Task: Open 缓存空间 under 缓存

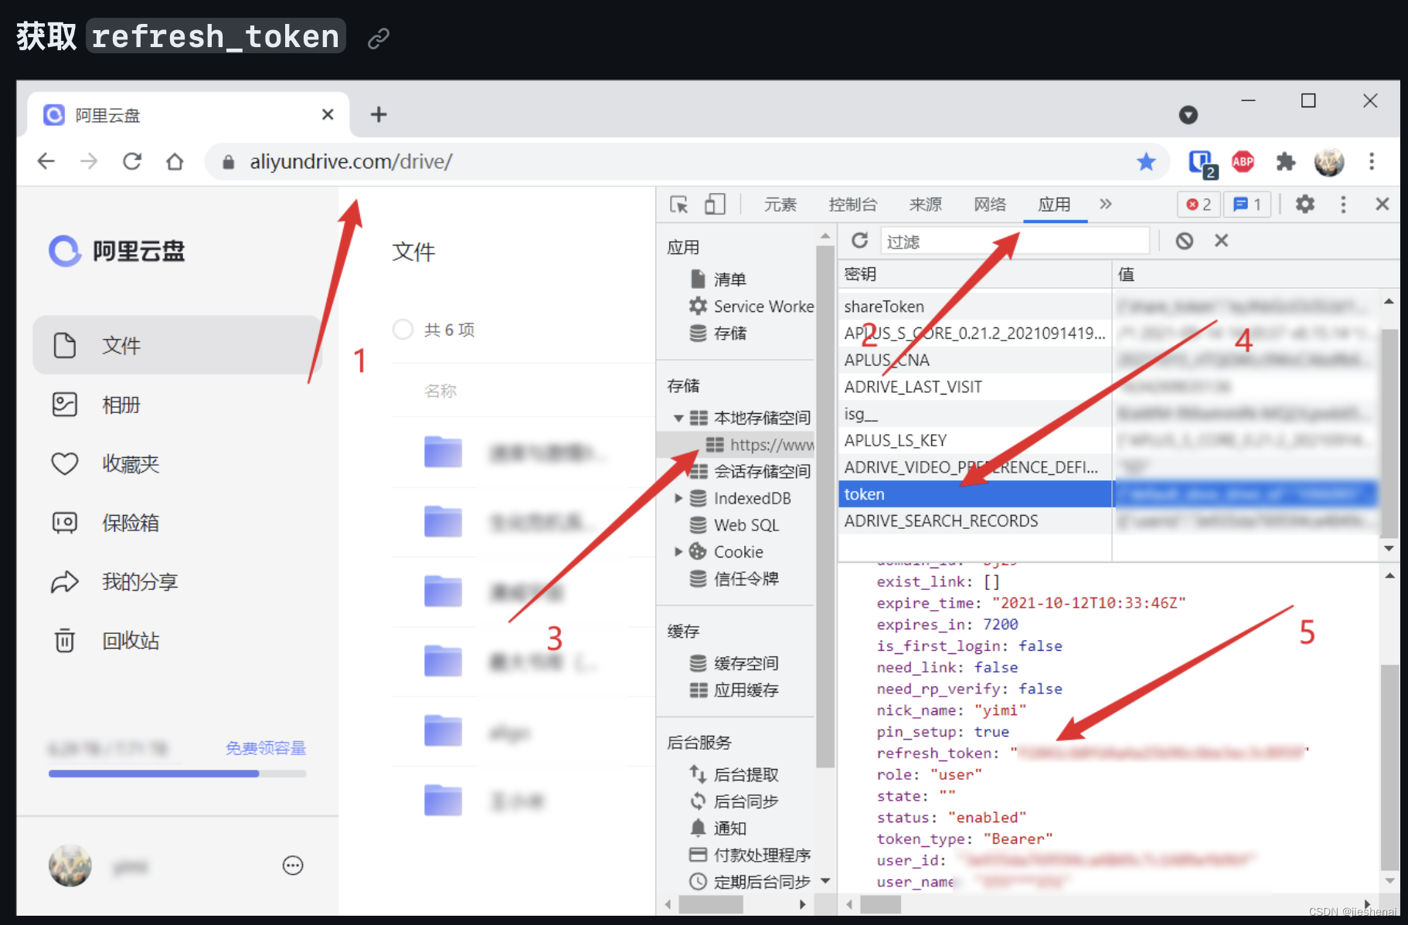Action: pyautogui.click(x=734, y=663)
